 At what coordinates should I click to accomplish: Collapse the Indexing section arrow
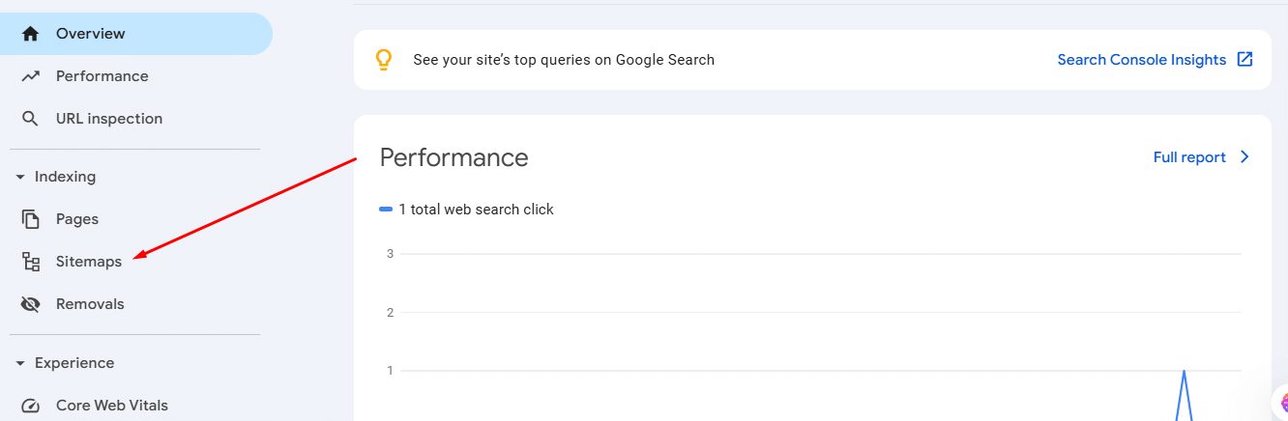(20, 178)
